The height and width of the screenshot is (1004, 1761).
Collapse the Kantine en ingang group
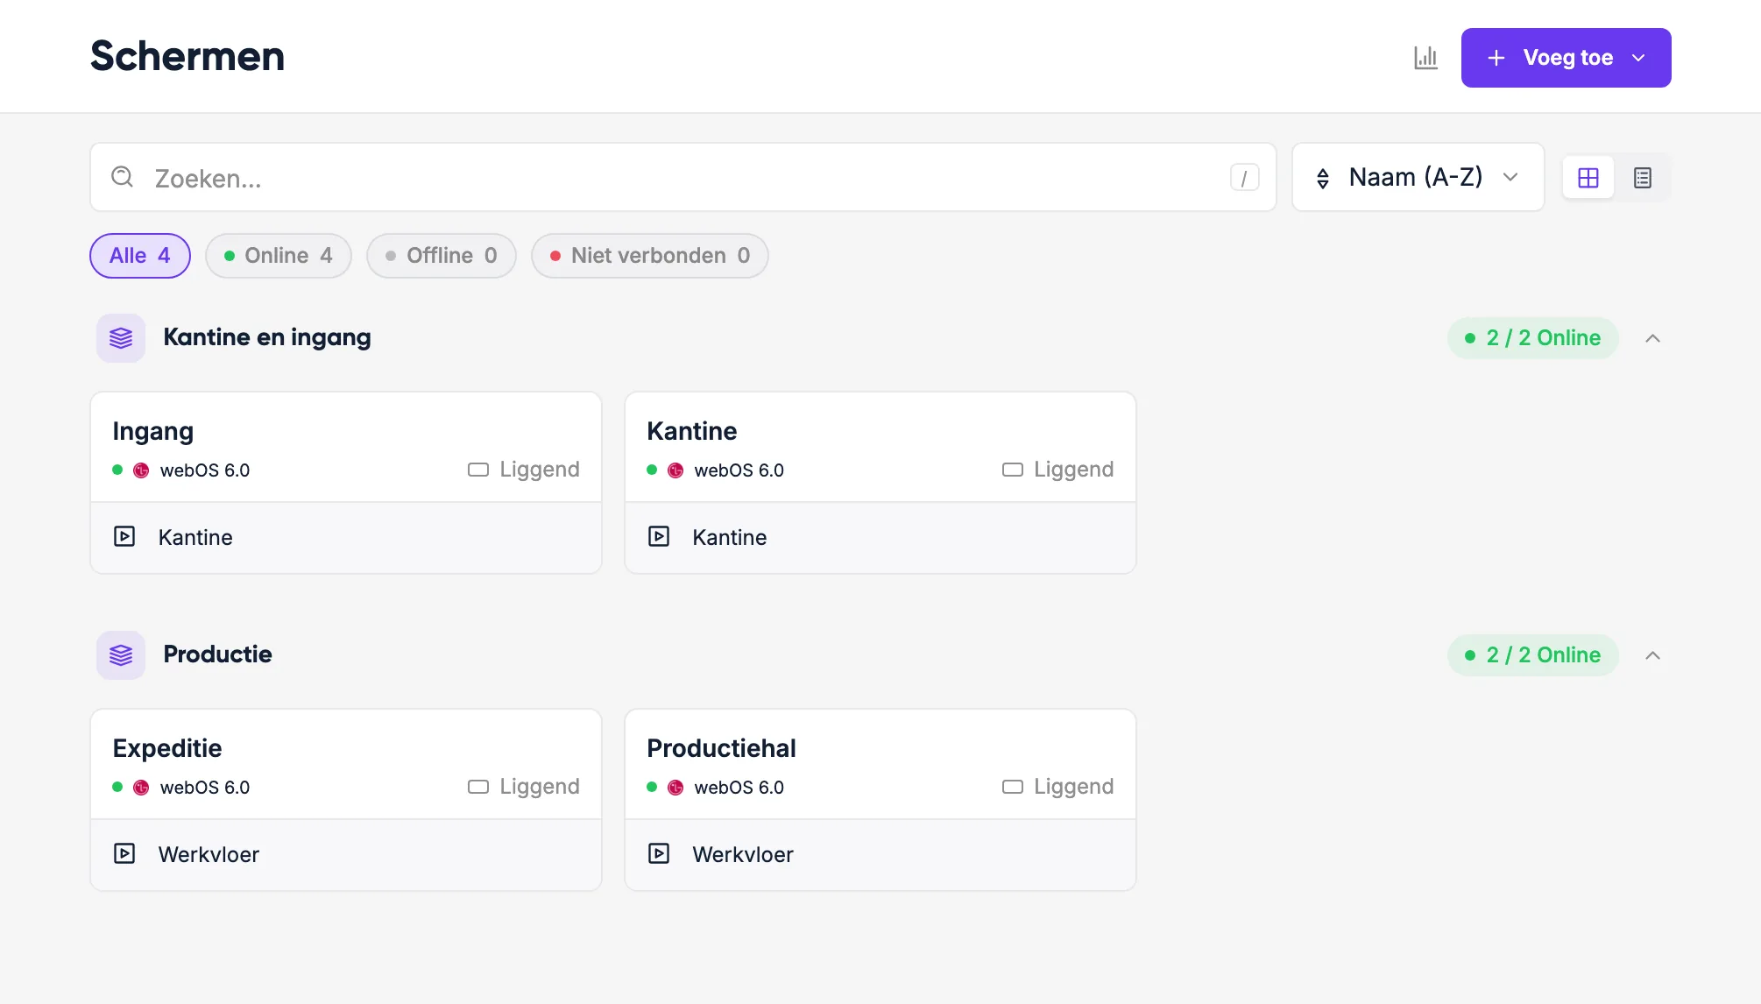[x=1652, y=338]
